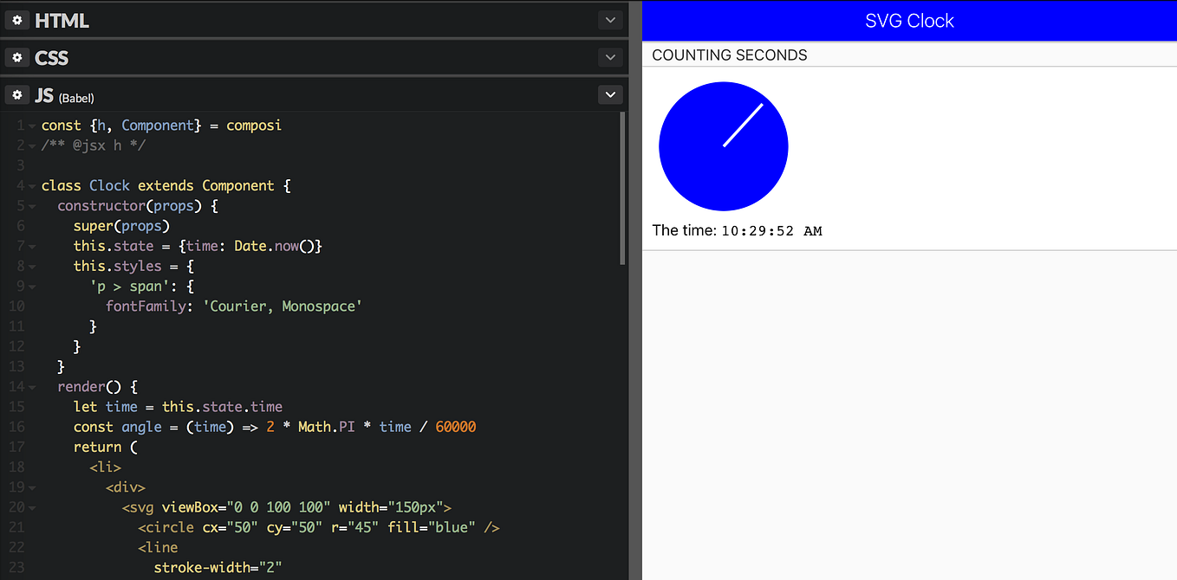Image resolution: width=1177 pixels, height=580 pixels.
Task: Click the blue fill value on line 21
Action: pyautogui.click(x=448, y=526)
